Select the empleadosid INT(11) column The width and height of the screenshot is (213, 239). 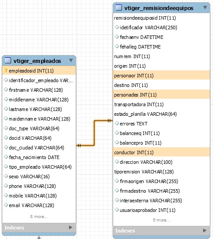point(39,70)
